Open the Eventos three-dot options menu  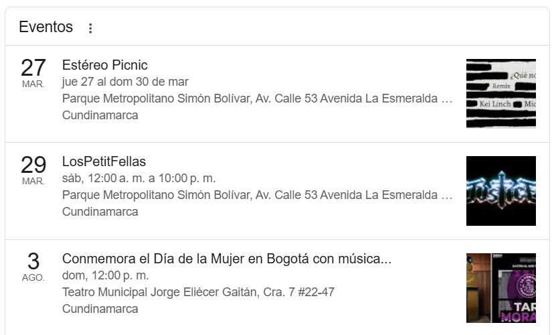click(91, 28)
